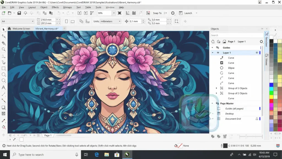Toggle the Snap To button
Viewport: 282px width, 159px height.
click(157, 13)
